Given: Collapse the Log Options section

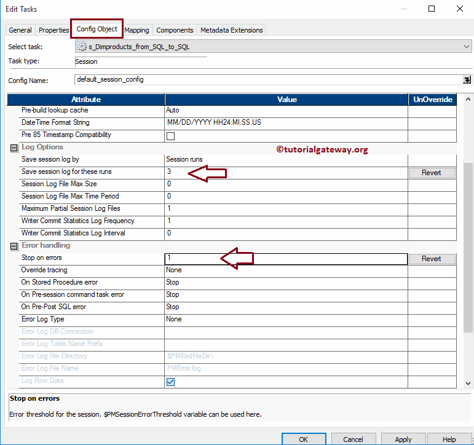Looking at the screenshot, I should coord(14,148).
